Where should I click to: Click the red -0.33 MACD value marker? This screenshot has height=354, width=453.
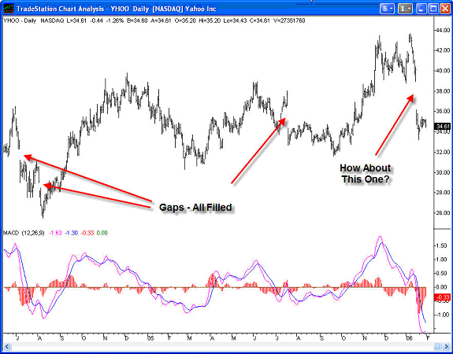[443, 297]
